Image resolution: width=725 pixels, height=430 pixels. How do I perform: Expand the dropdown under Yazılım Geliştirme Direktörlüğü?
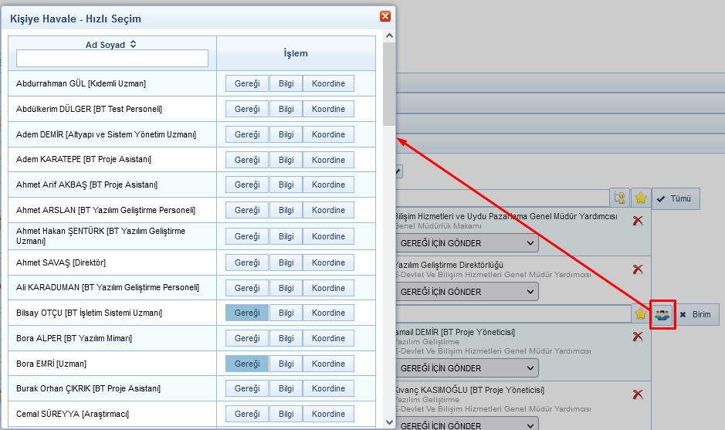click(x=466, y=292)
